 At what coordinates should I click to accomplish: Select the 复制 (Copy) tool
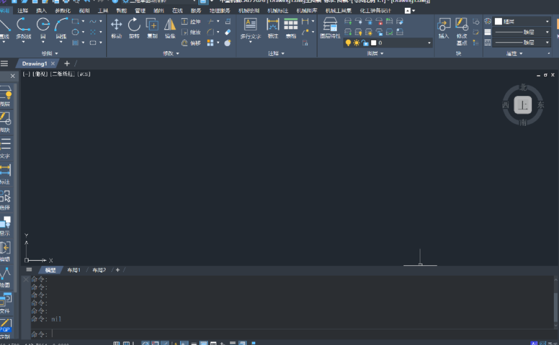(x=152, y=28)
